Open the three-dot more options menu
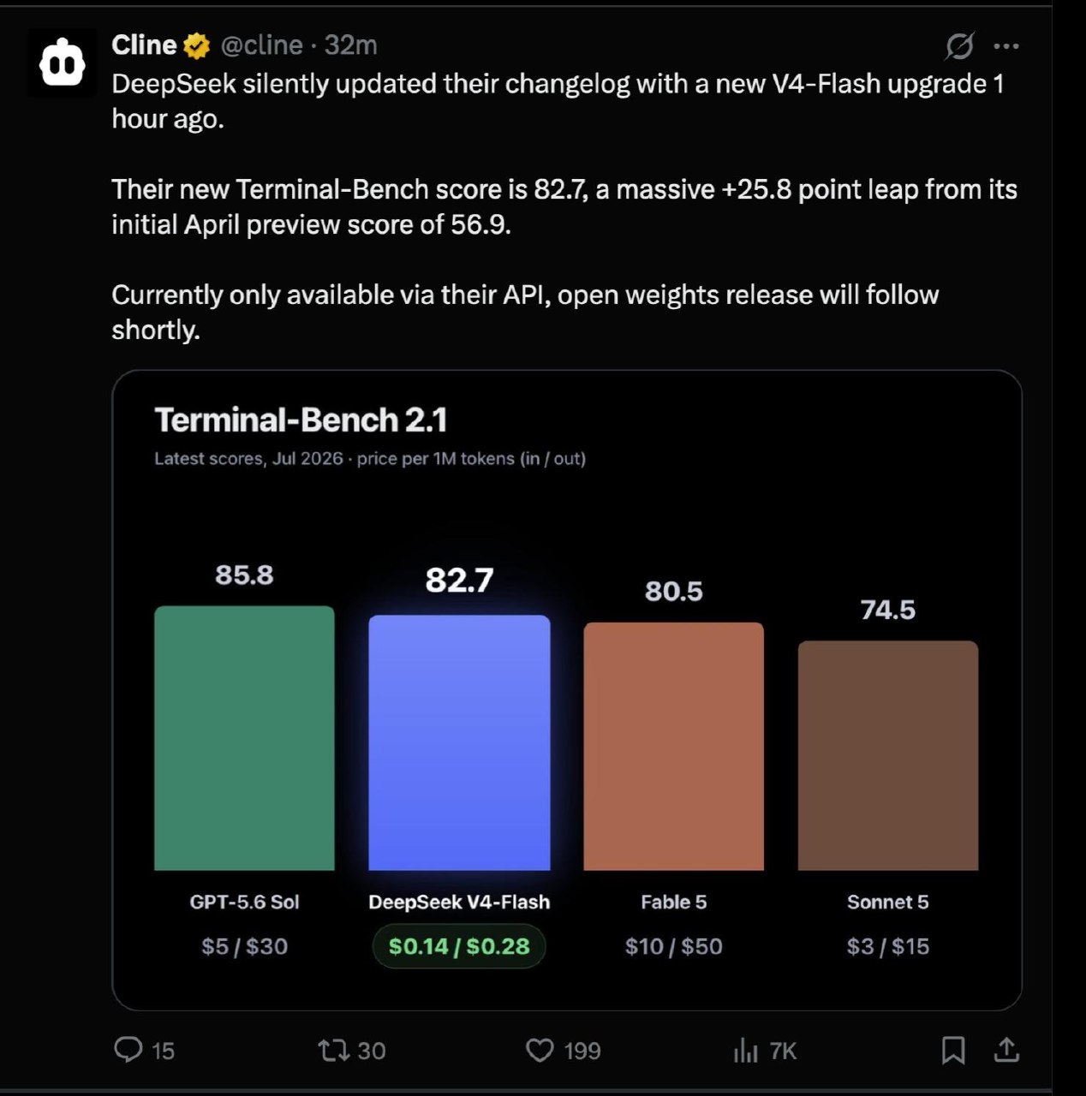 coord(1006,46)
